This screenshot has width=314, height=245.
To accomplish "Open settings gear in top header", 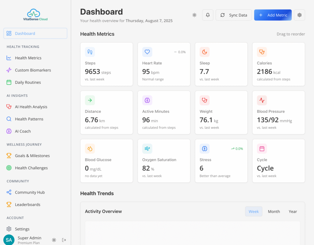I will click(299, 15).
